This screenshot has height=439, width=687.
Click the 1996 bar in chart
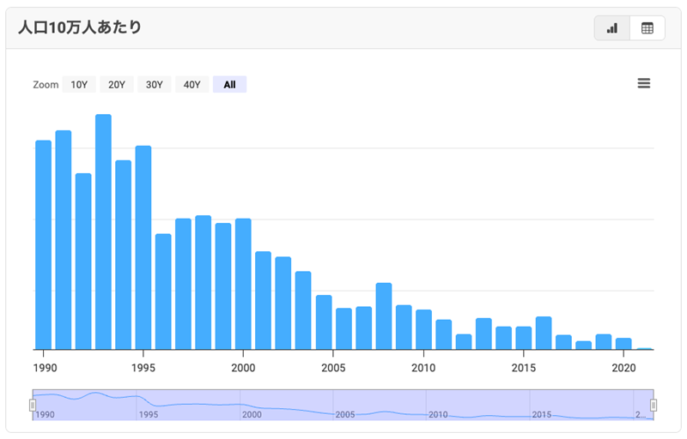tap(163, 292)
